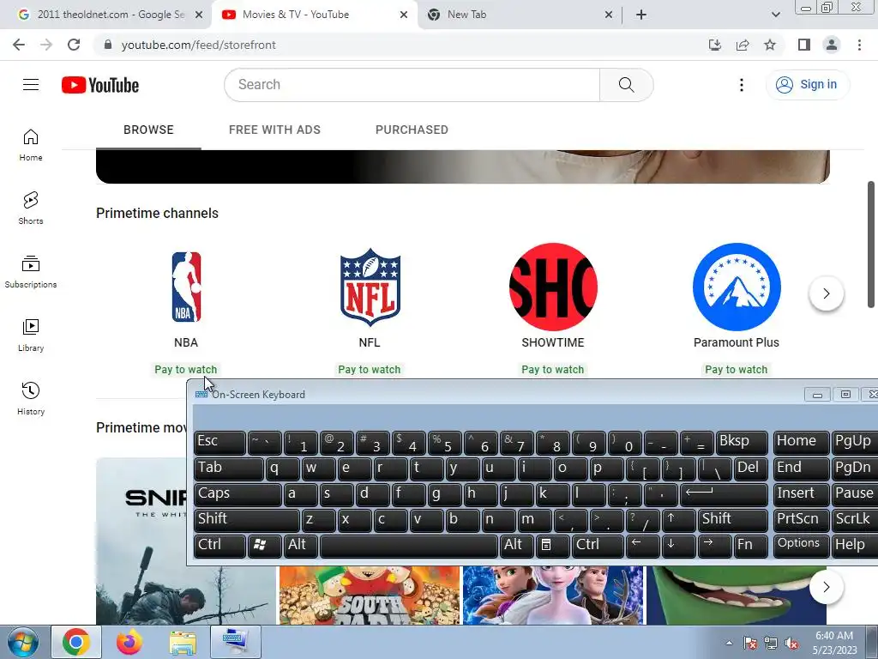
Task: Open Chrome three-dot menu
Action: 859,45
